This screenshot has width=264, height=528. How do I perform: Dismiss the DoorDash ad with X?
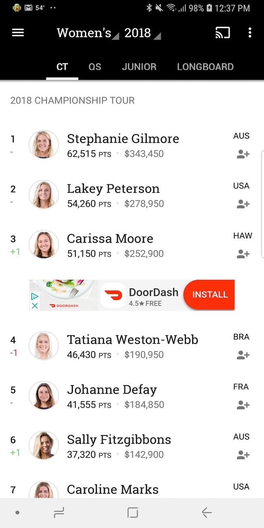[35, 306]
